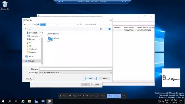Click Certificate Effective Date column header
185x104 pixels.
point(146,27)
